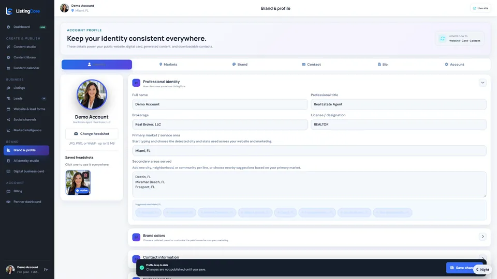Click the sync icon in Updates flow to card
The height and width of the screenshot is (279, 497).
(x=443, y=39)
